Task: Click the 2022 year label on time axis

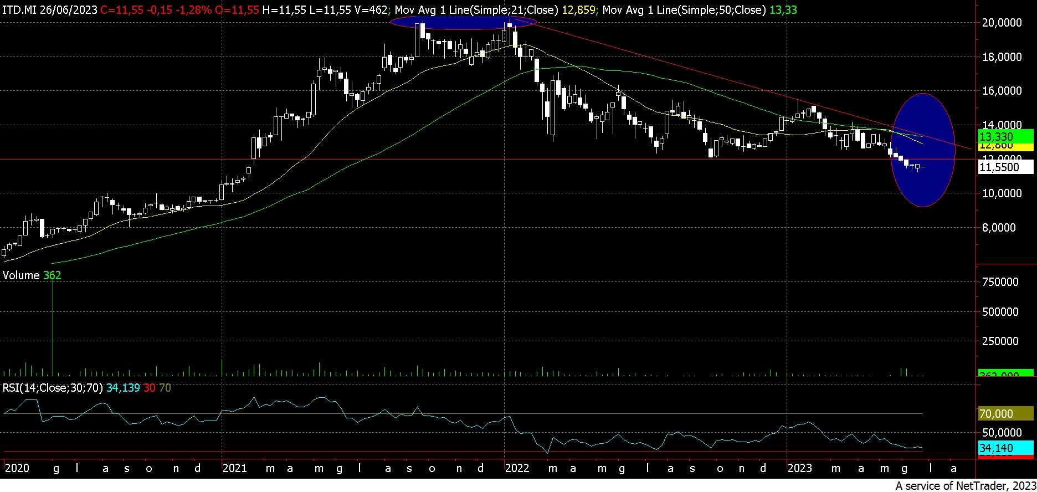Action: pos(517,469)
